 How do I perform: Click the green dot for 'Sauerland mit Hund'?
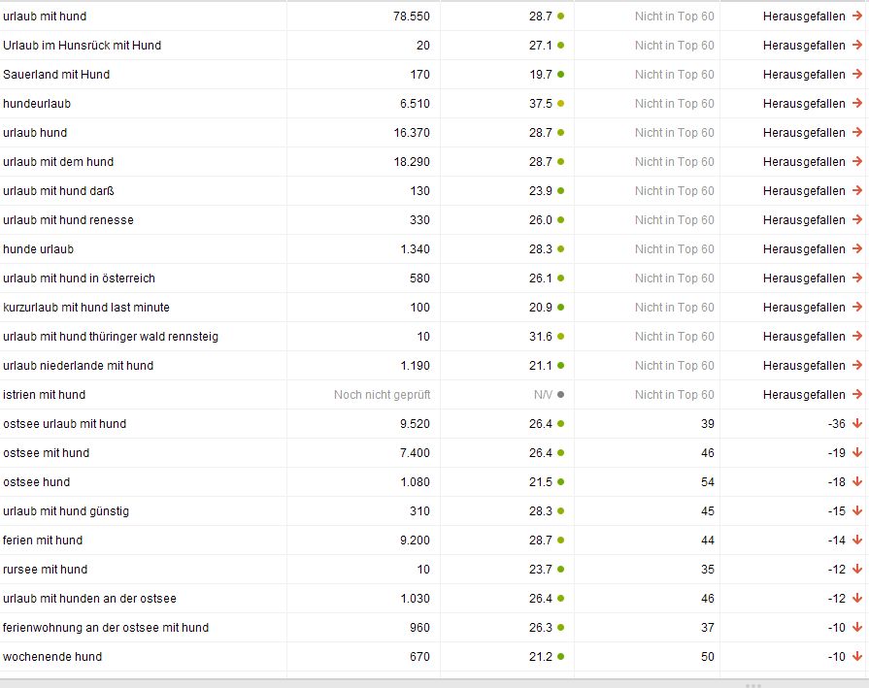click(x=561, y=74)
